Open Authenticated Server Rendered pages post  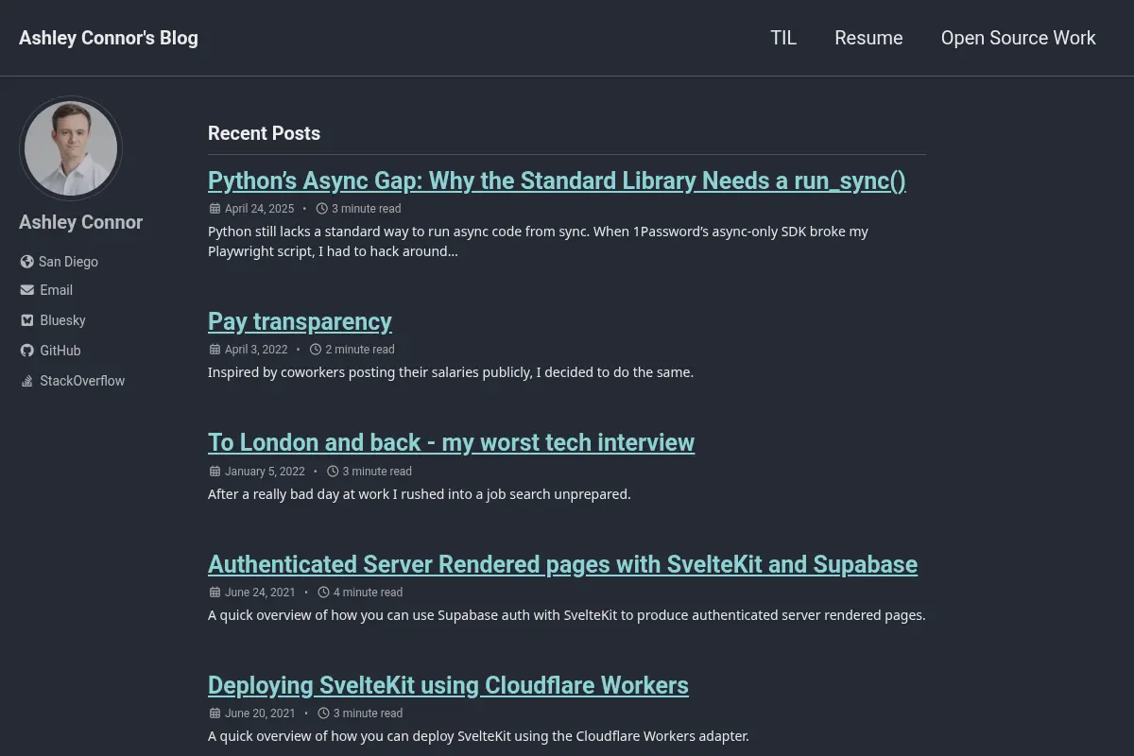click(562, 564)
